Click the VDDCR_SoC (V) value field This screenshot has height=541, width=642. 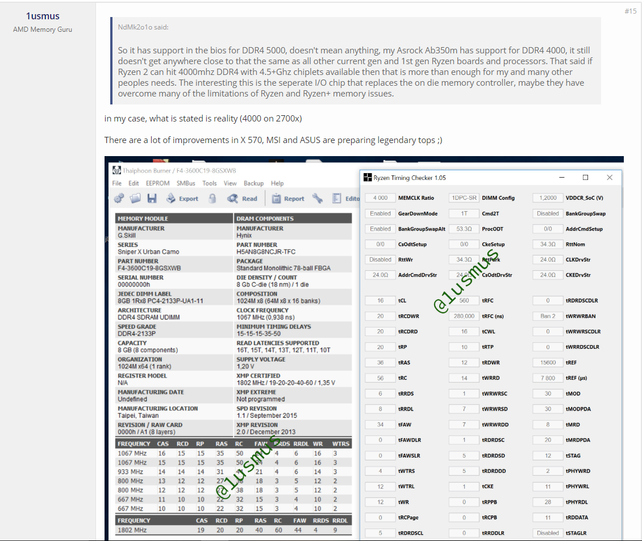548,198
